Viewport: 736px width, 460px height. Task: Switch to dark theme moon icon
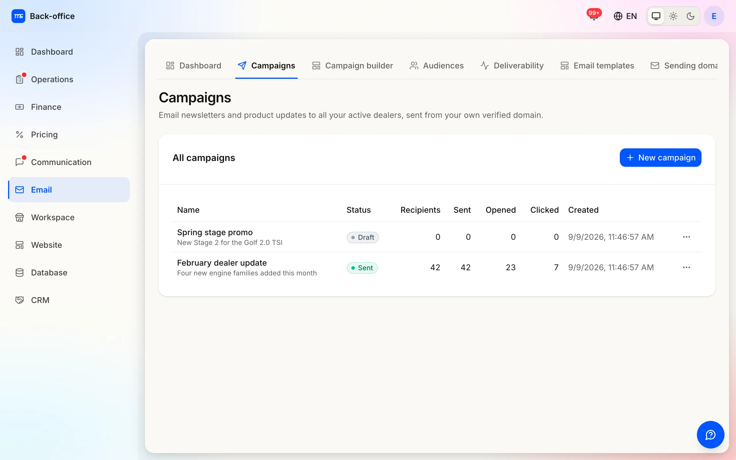click(x=690, y=16)
